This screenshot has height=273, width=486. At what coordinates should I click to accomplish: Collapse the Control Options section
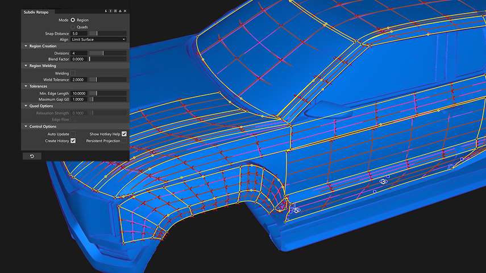[26, 127]
